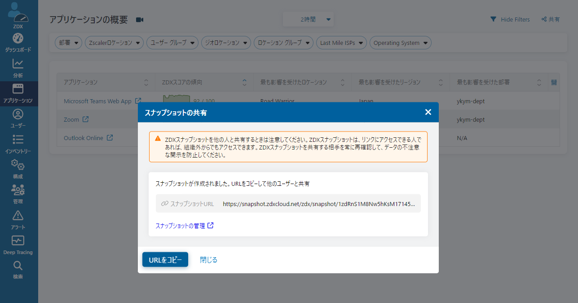Viewport: 578px width, 303px height.
Task: Expand the ユーザー グループ filter dropdown
Action: pos(172,43)
